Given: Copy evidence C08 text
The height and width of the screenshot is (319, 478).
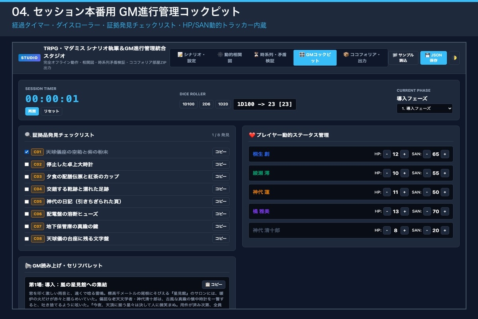Looking at the screenshot, I should coord(221,239).
